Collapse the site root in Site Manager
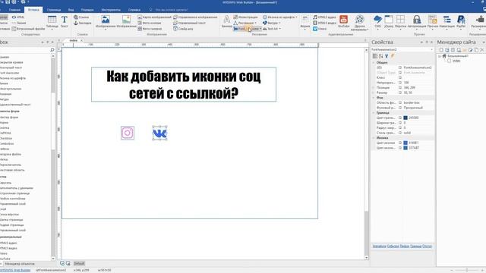 click(439, 56)
